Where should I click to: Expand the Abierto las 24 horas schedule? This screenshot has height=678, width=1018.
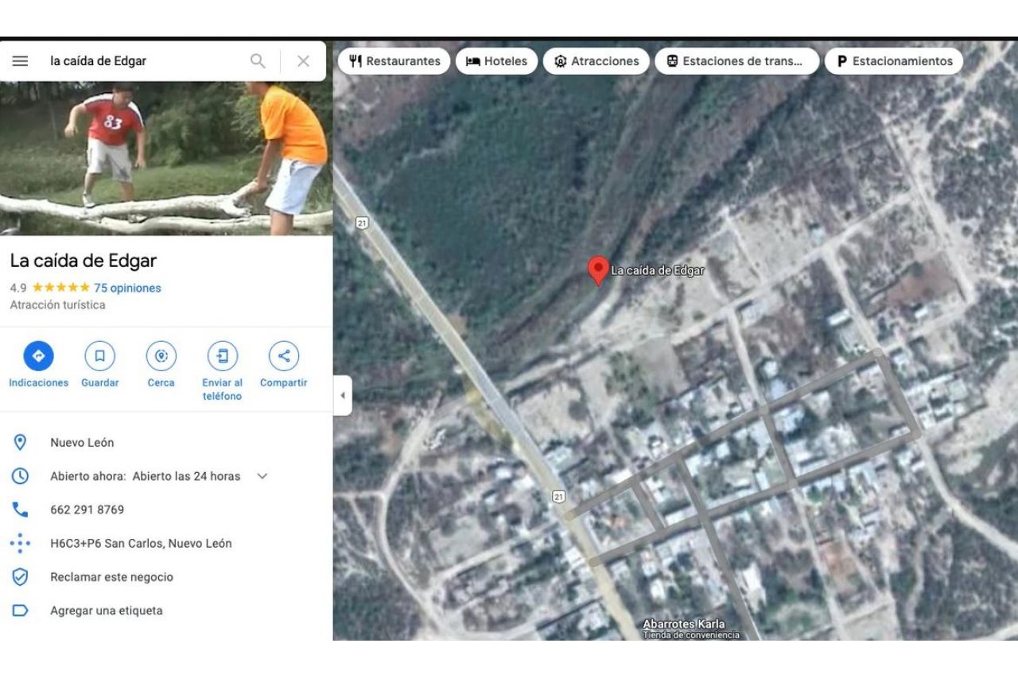262,476
